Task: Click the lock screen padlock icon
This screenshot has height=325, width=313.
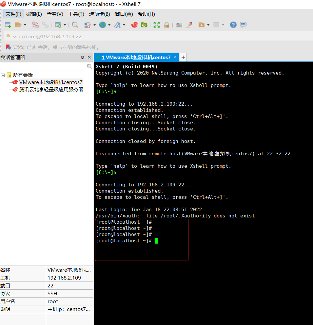Action: [x=166, y=25]
